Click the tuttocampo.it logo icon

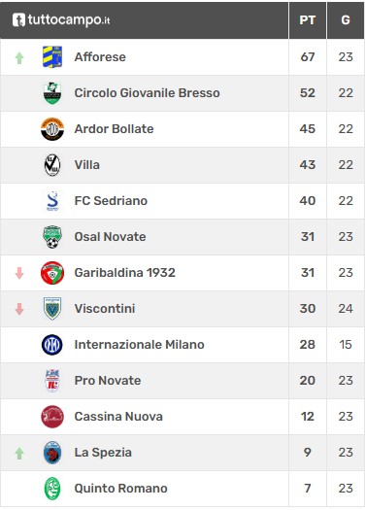pos(18,19)
